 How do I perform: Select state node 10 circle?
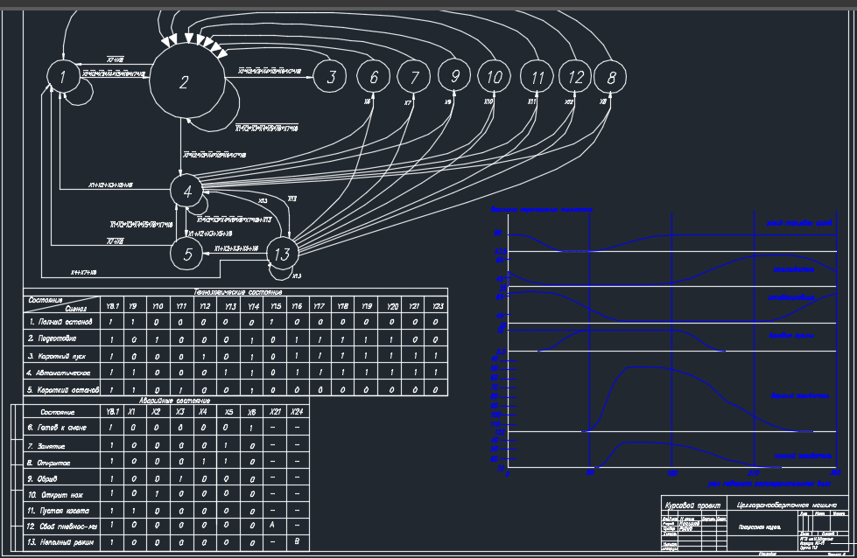(x=495, y=77)
